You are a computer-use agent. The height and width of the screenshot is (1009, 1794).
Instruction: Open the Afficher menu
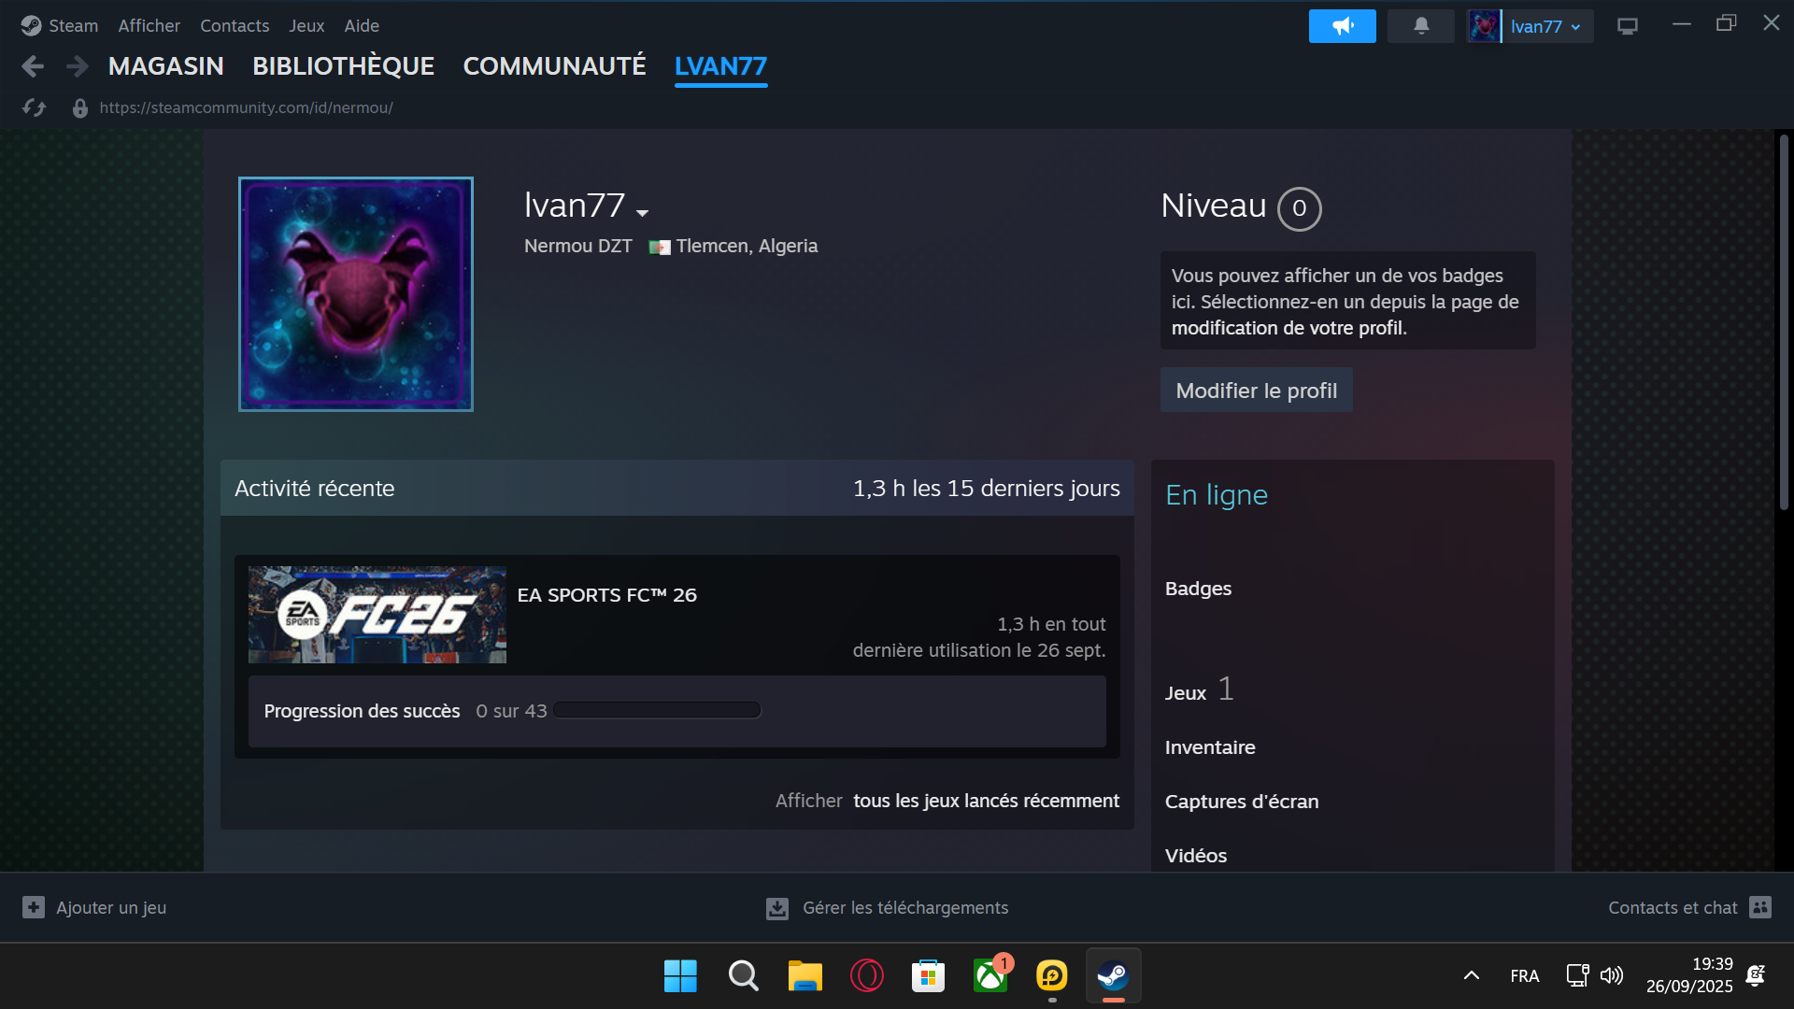point(149,26)
